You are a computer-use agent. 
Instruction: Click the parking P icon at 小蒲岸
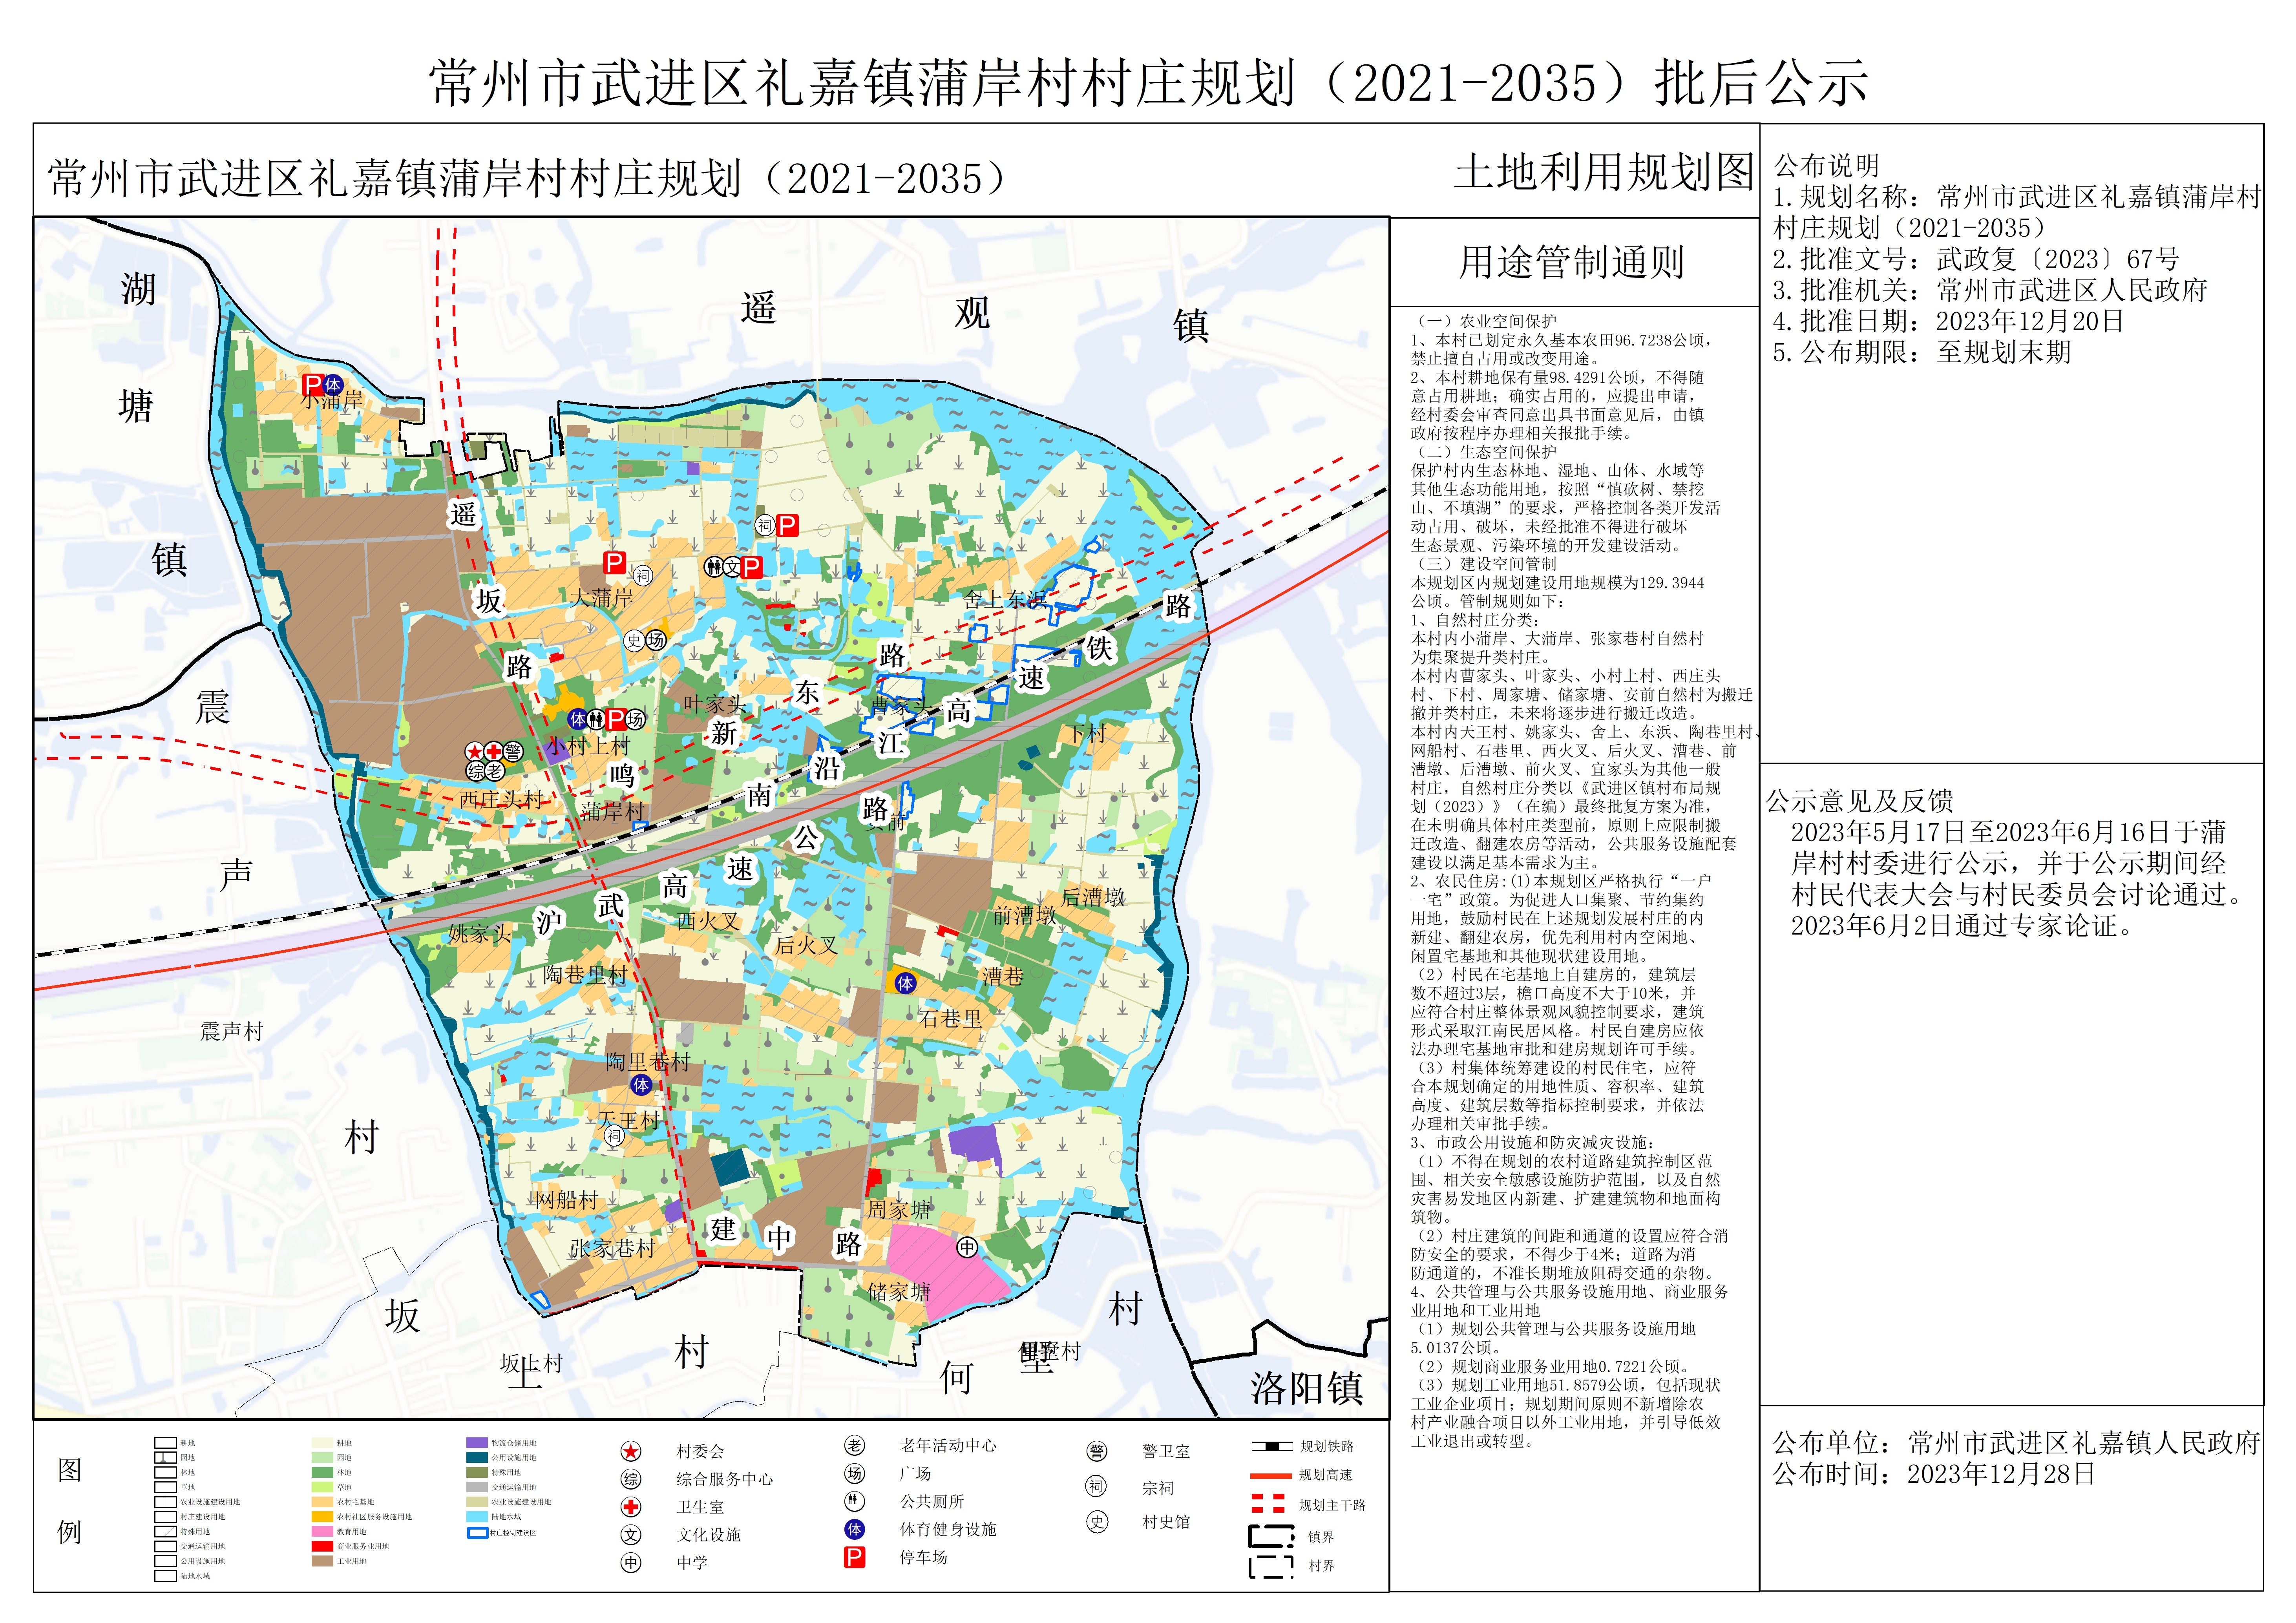click(313, 385)
